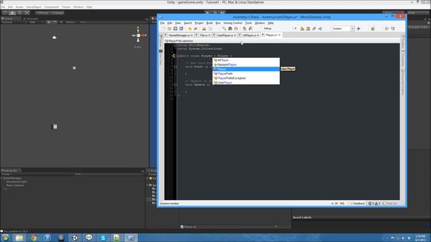Switch to the AIPlayer.cs tab
Image resolution: width=431 pixels, height=242 pixels.
[249, 36]
